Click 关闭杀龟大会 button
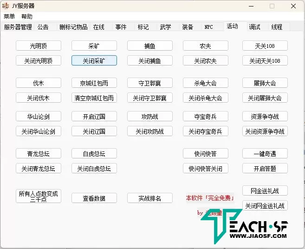Viewport: 305px width, 249px height. point(205,98)
